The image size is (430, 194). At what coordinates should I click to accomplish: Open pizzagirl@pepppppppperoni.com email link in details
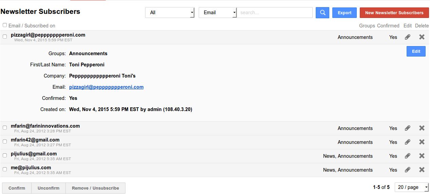pyautogui.click(x=106, y=87)
